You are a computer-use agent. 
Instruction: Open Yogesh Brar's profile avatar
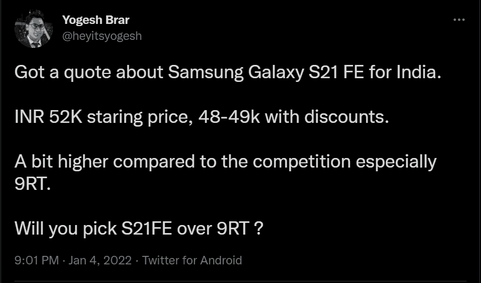pyautogui.click(x=34, y=29)
